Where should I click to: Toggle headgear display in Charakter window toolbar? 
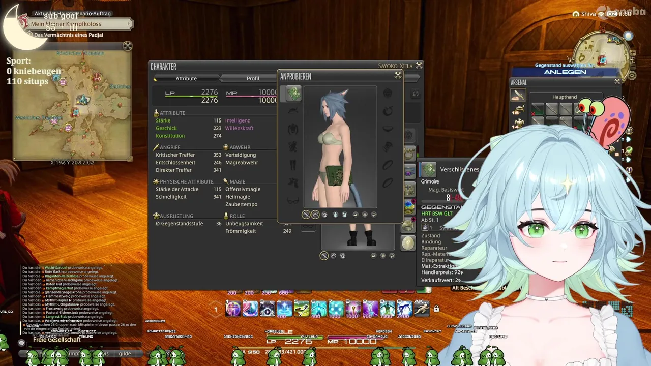334,256
